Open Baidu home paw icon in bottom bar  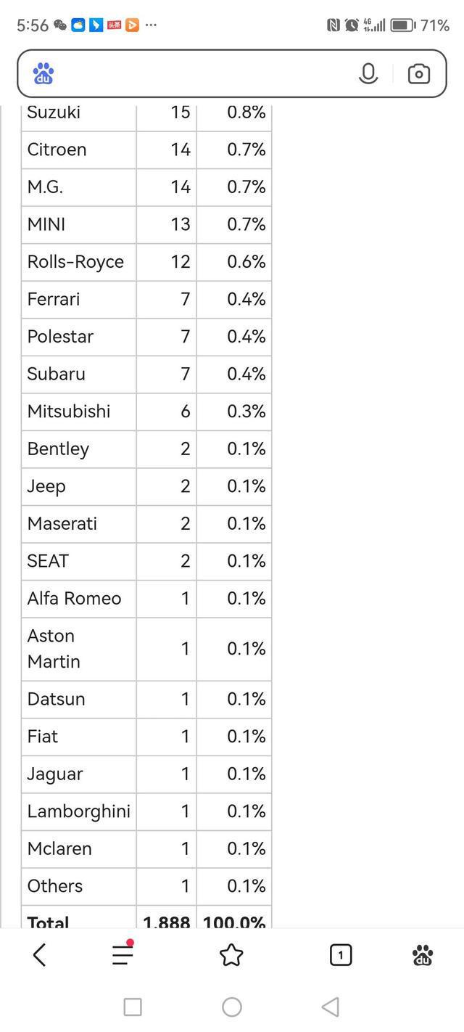pyautogui.click(x=423, y=955)
